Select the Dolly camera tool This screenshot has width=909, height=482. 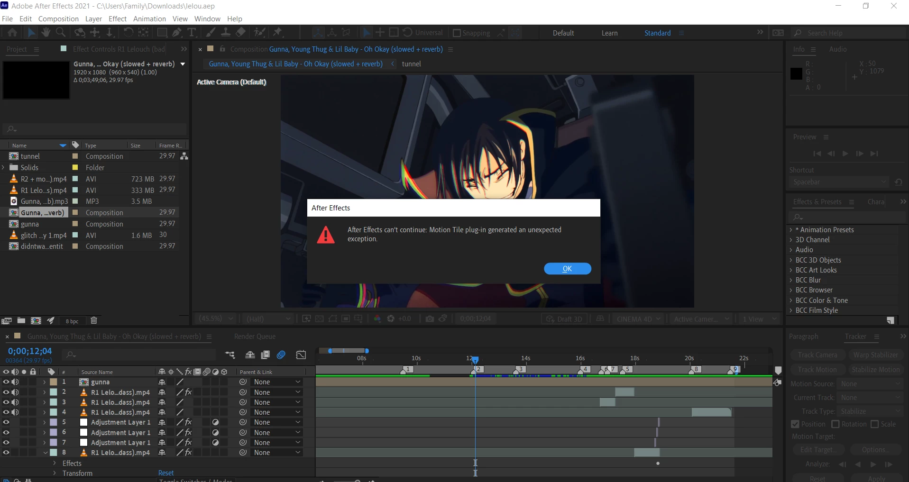tap(110, 33)
